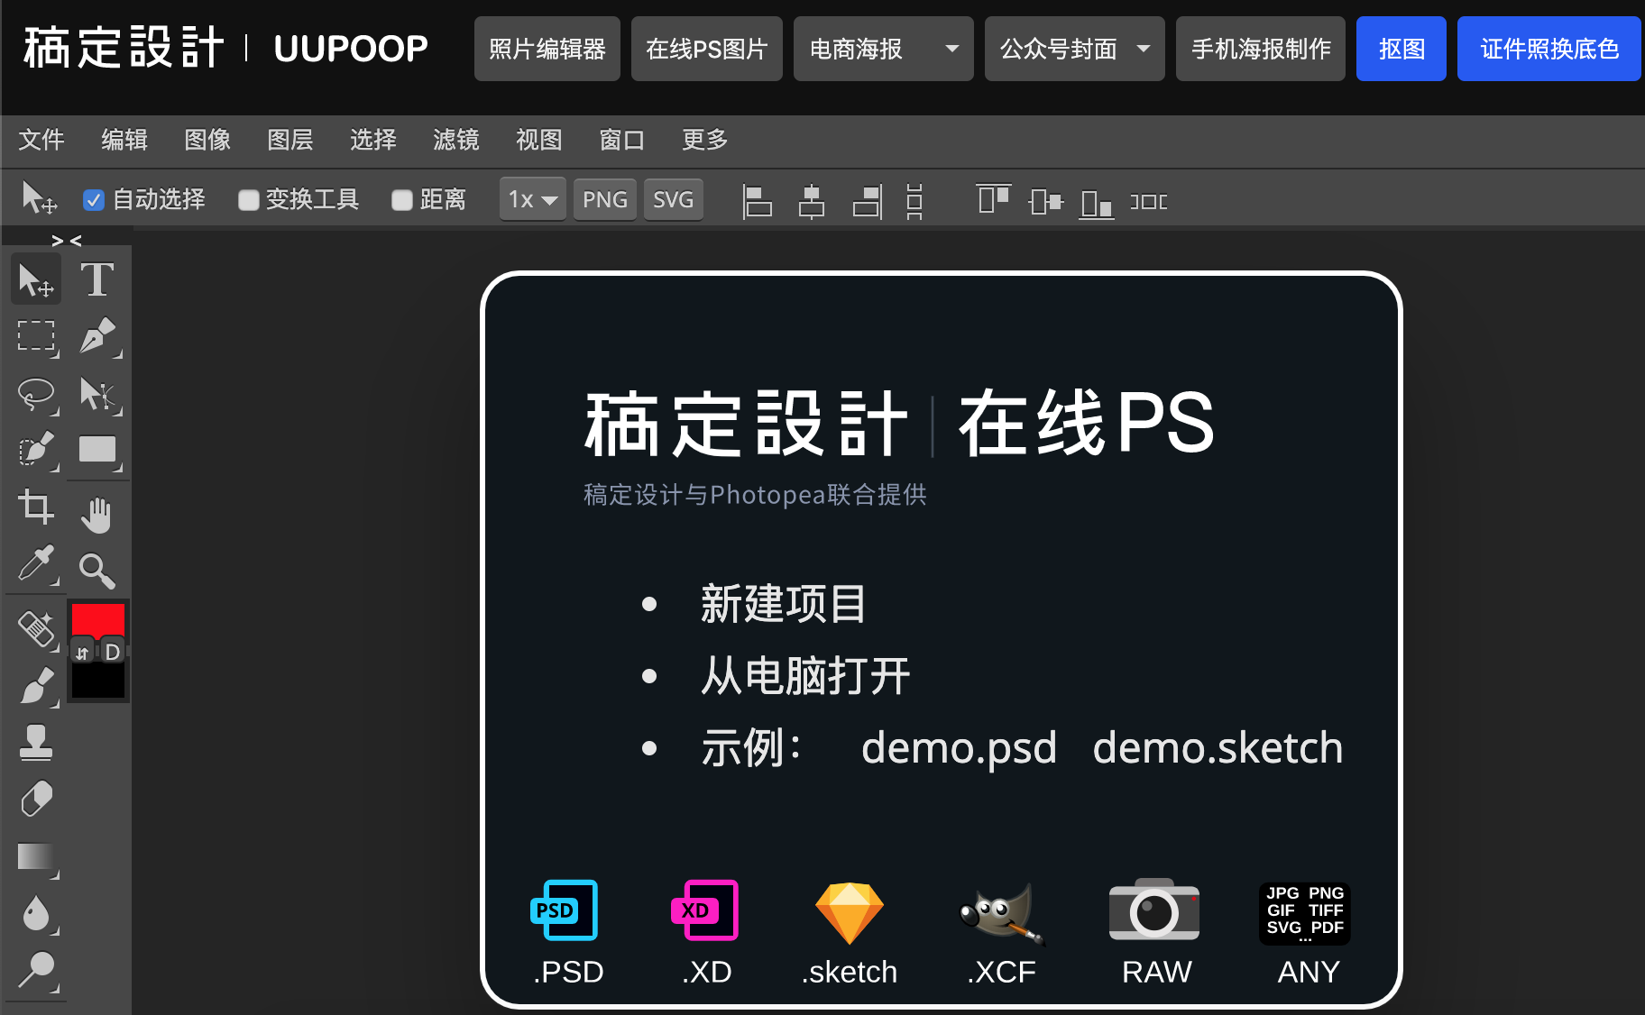Swap foreground and background colors

point(82,652)
